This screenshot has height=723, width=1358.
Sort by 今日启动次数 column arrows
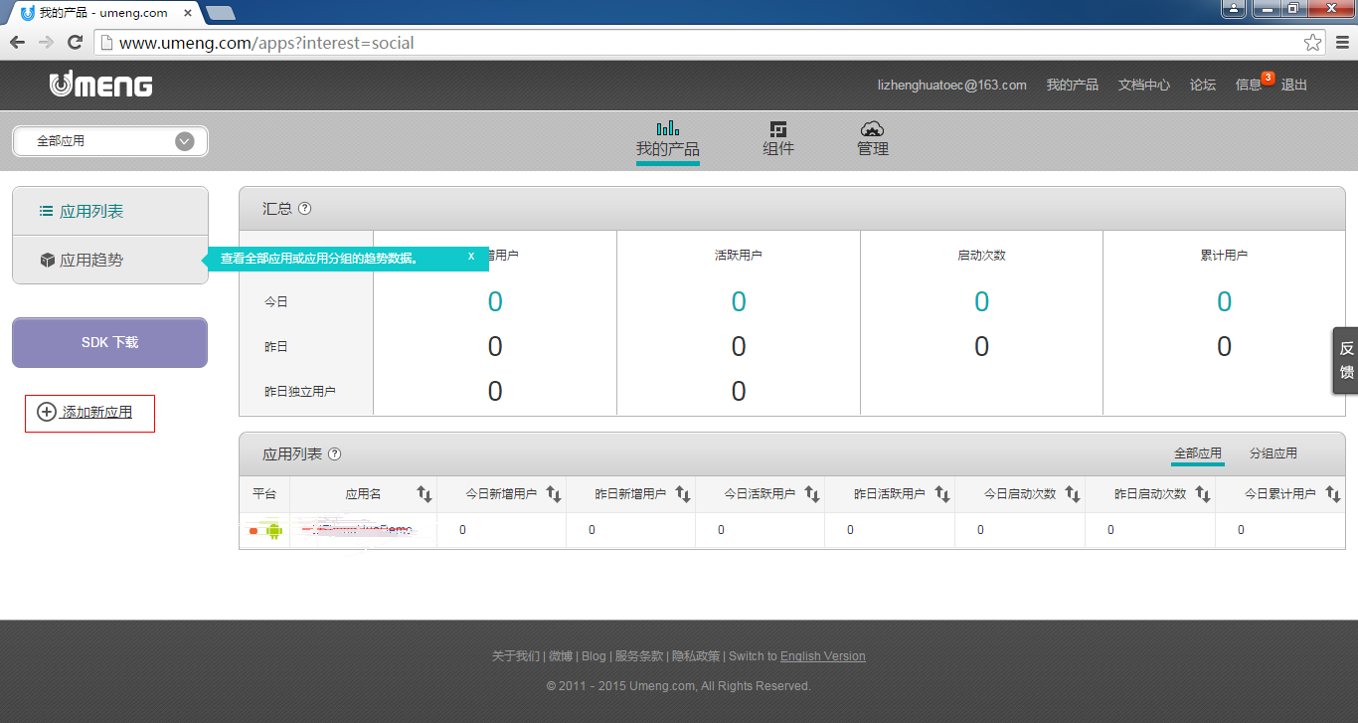pyautogui.click(x=1073, y=494)
